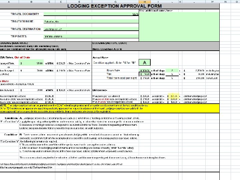Select column A header

pyautogui.click(x=9, y=2)
